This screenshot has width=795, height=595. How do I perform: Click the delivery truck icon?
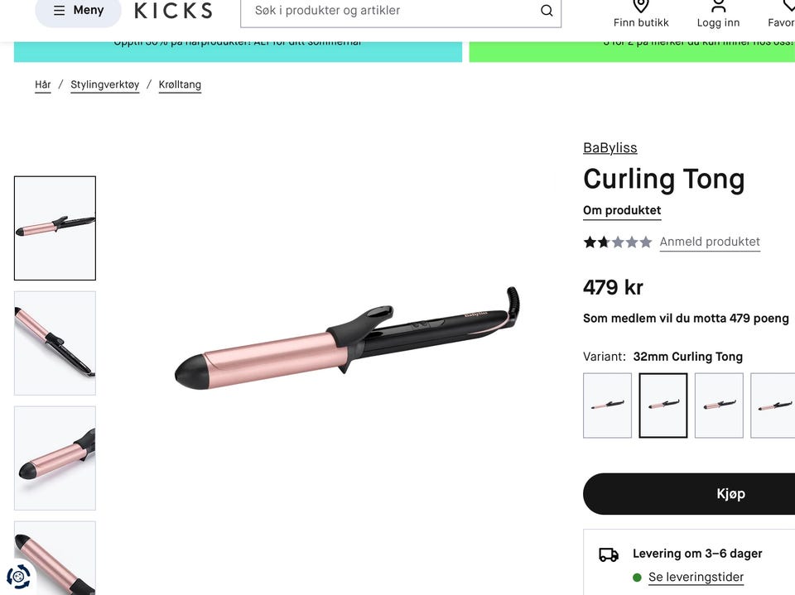point(609,554)
